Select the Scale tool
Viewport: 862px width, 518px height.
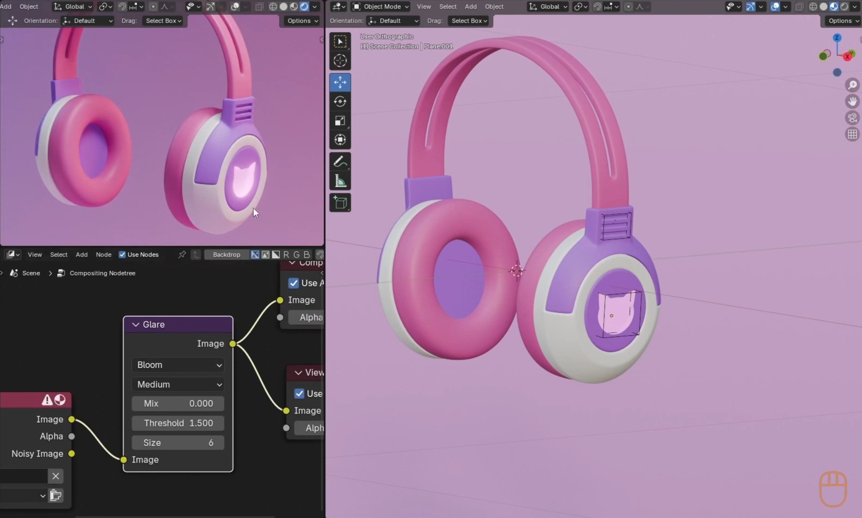point(340,121)
